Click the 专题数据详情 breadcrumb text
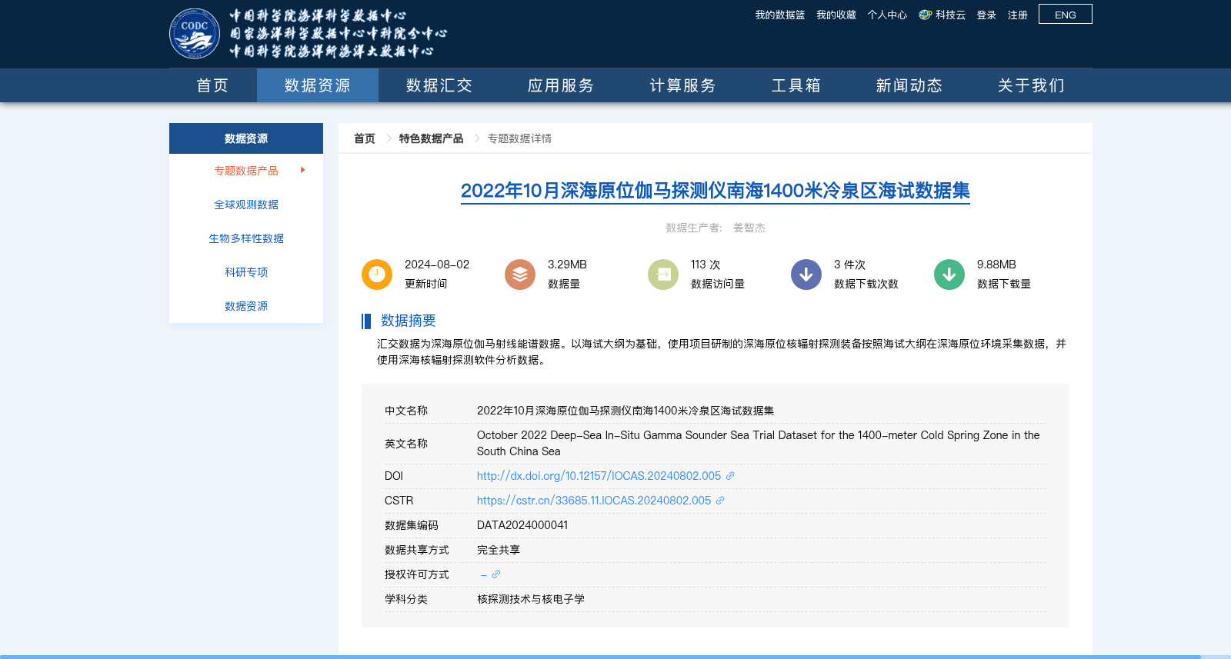The height and width of the screenshot is (659, 1231). 519,138
